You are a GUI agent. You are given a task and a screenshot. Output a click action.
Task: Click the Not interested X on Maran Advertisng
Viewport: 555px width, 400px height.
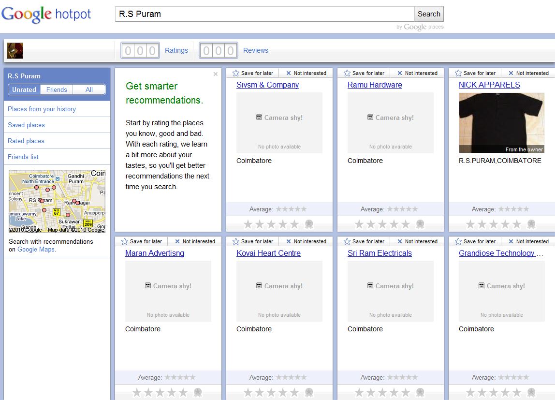[x=177, y=241]
